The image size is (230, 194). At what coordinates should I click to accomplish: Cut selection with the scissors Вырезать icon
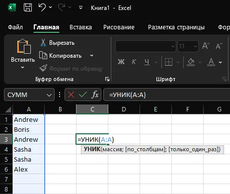click(43, 43)
